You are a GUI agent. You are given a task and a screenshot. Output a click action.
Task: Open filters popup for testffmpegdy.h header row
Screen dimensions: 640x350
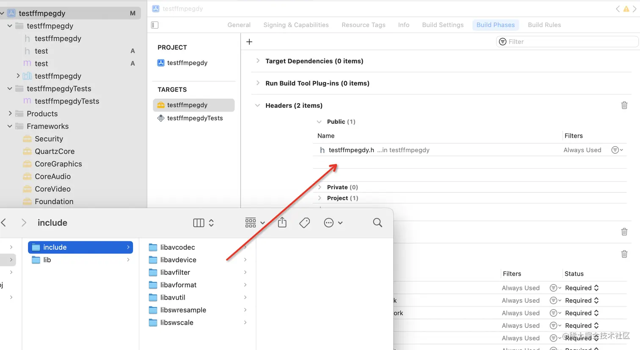[617, 150]
